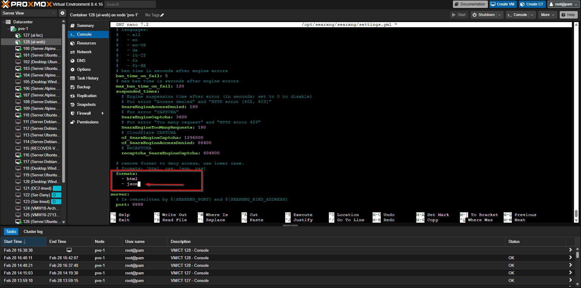This screenshot has height=288, width=581.
Task: Open the Documentation link button
Action: point(470,4)
